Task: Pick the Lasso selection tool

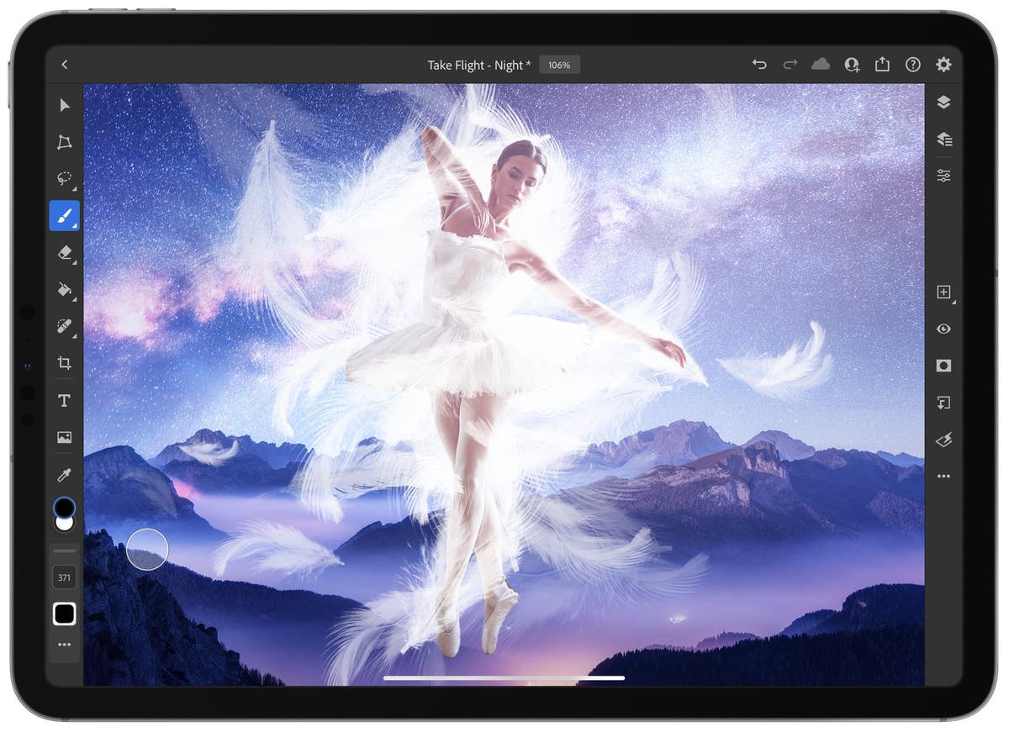Action: tap(65, 179)
